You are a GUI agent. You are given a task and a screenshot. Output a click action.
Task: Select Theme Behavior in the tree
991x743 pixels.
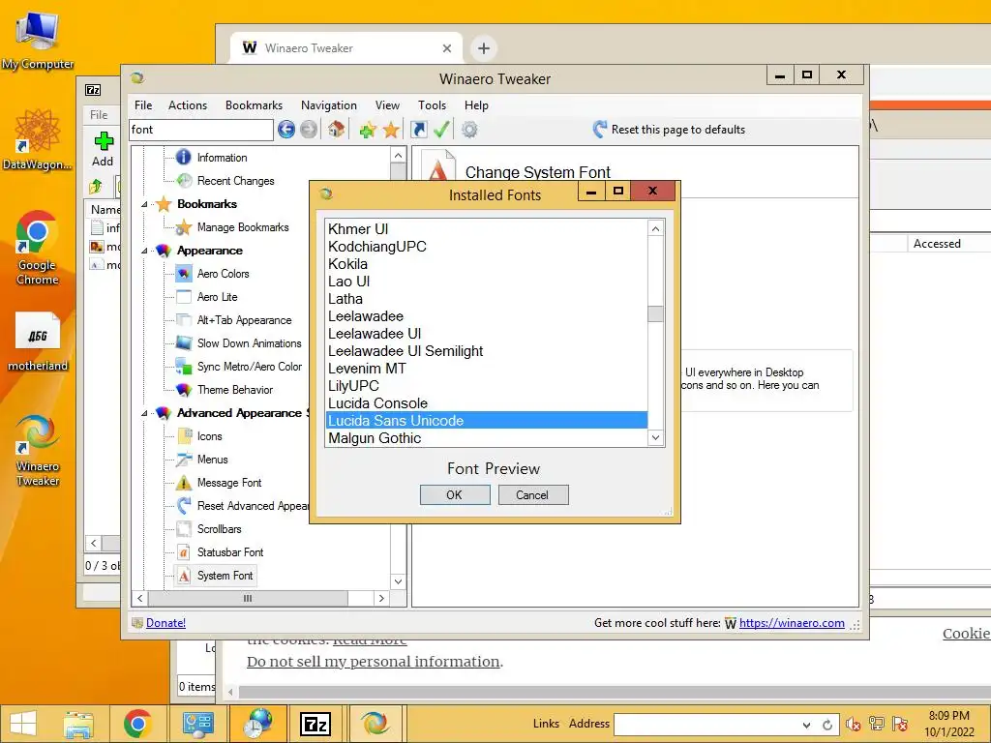(x=234, y=390)
